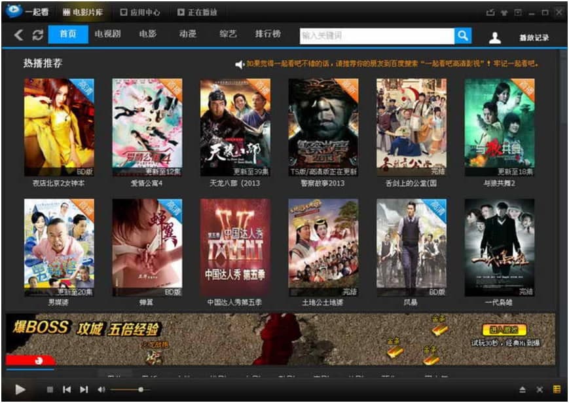The height and width of the screenshot is (403, 569).
Task: Refresh the page with reload icon
Action: pyautogui.click(x=37, y=35)
